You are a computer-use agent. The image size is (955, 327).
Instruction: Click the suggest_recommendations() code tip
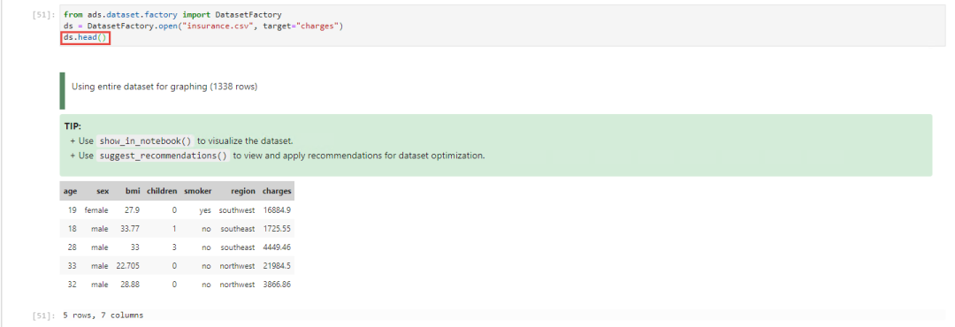[163, 156]
